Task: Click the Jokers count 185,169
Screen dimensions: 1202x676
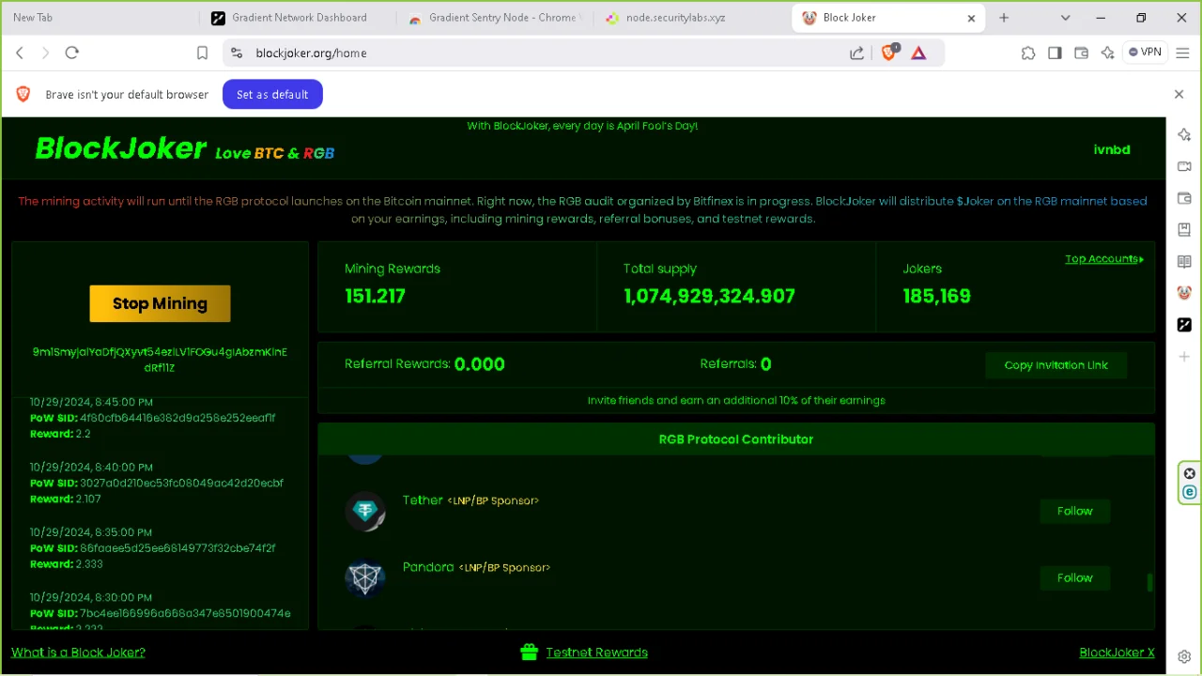Action: (x=936, y=296)
